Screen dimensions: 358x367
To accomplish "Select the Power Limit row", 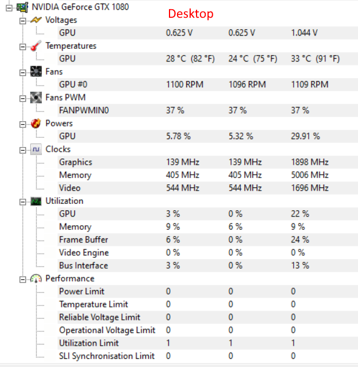I will point(82,291).
